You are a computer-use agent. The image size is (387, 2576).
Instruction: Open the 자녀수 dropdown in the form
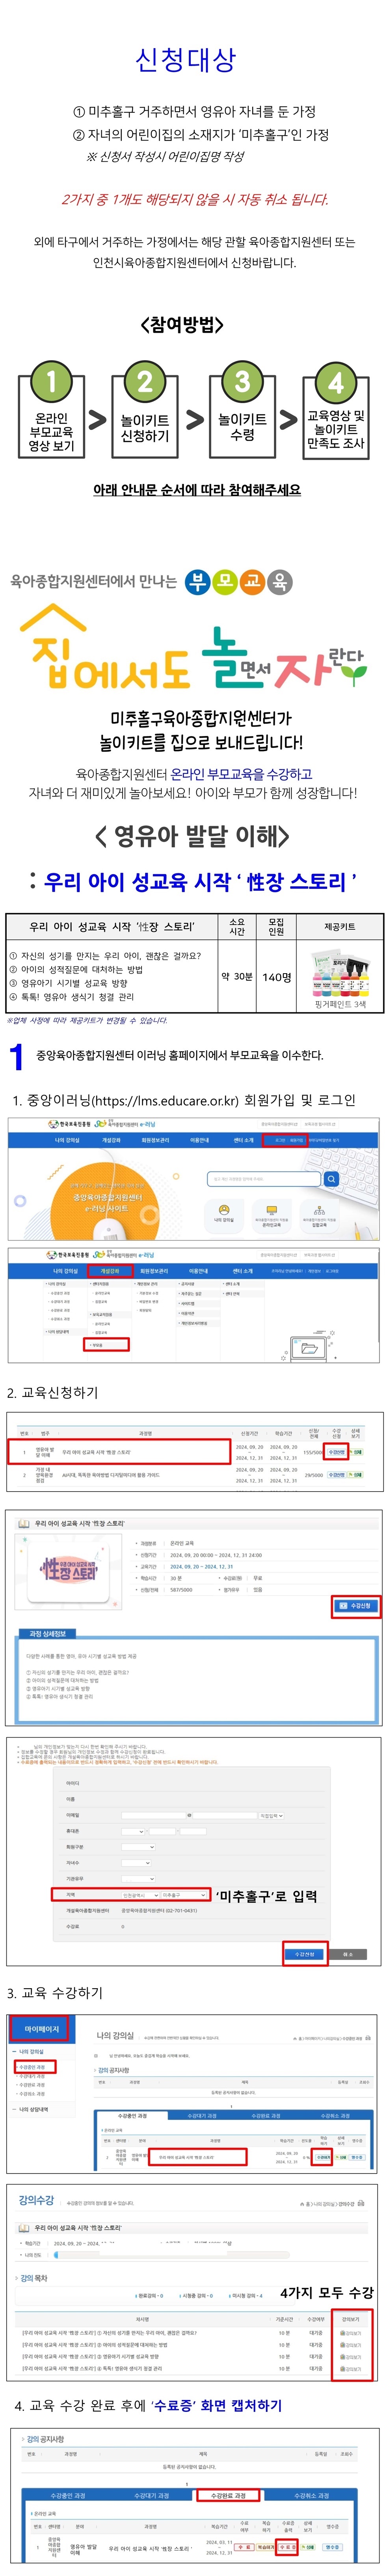(x=136, y=1863)
